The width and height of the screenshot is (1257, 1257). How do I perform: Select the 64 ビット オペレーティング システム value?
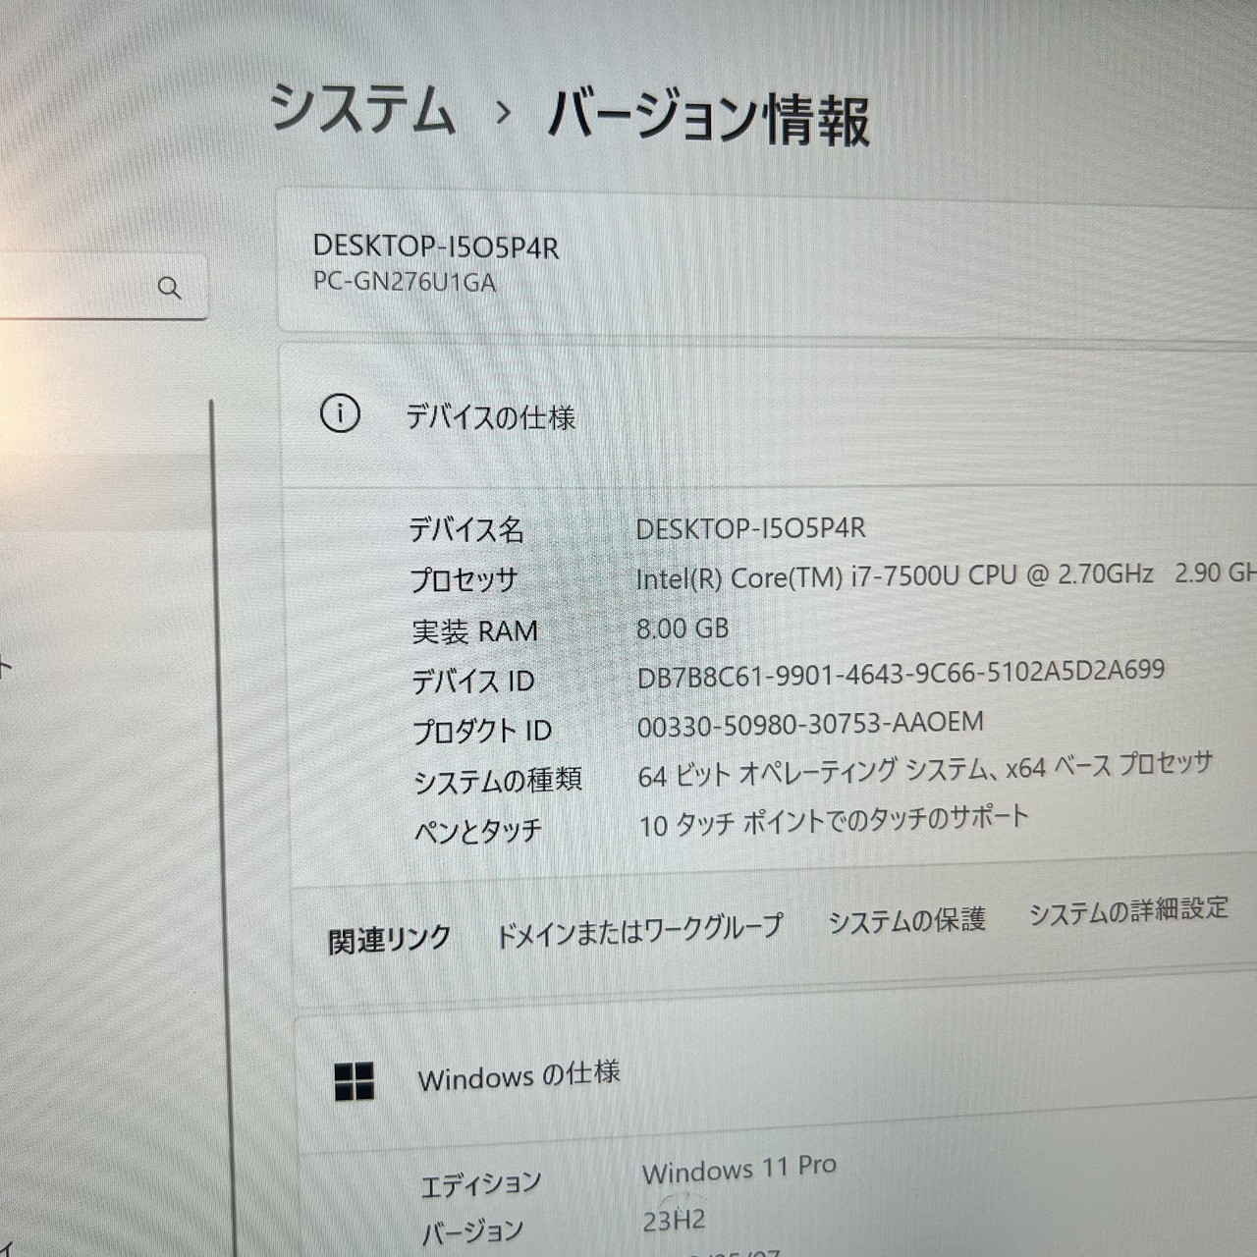[925, 770]
